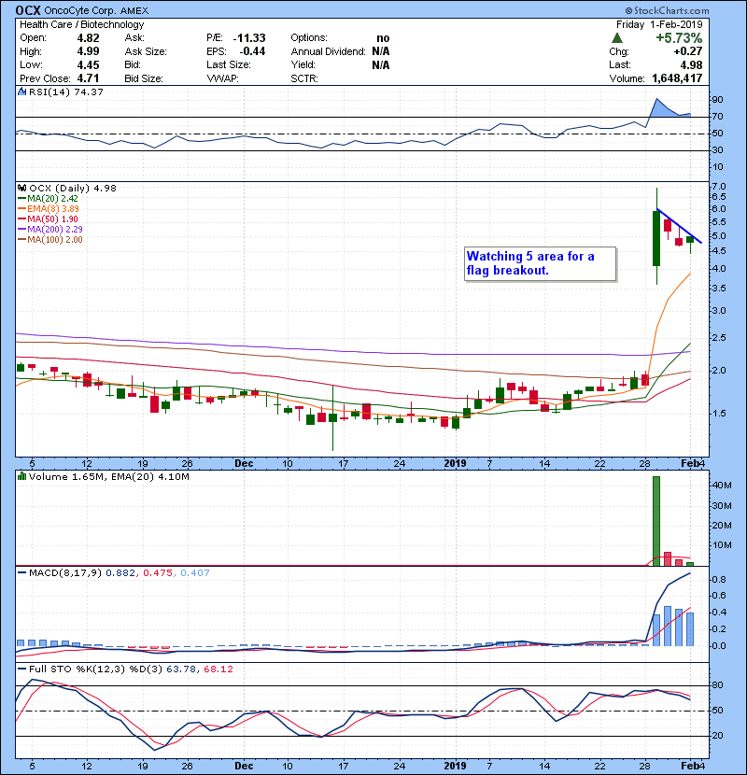The height and width of the screenshot is (775, 747).
Task: Click the Friday 1-Feb-2019 date
Action: click(659, 24)
